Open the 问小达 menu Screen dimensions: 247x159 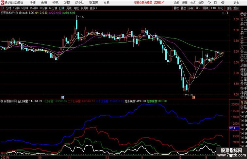coord(80,3)
